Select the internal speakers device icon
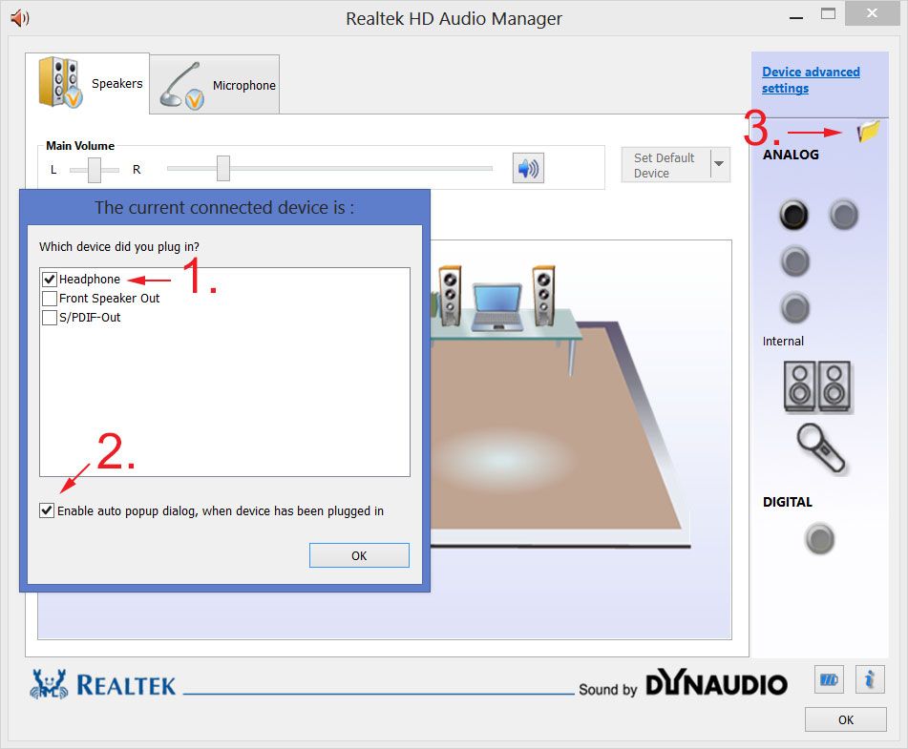The height and width of the screenshot is (749, 908). [x=817, y=386]
